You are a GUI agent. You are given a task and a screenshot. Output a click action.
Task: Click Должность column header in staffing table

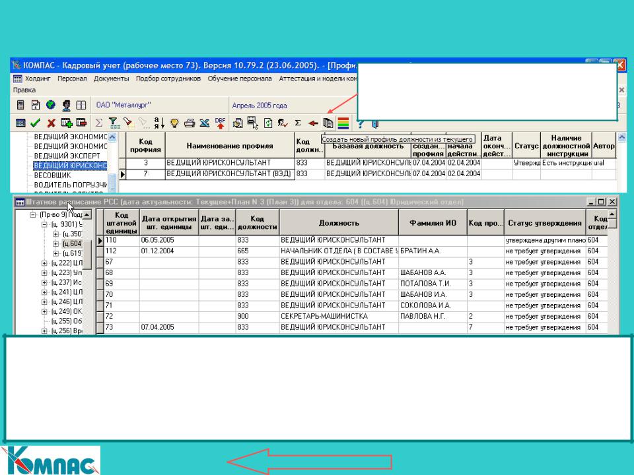tap(339, 222)
